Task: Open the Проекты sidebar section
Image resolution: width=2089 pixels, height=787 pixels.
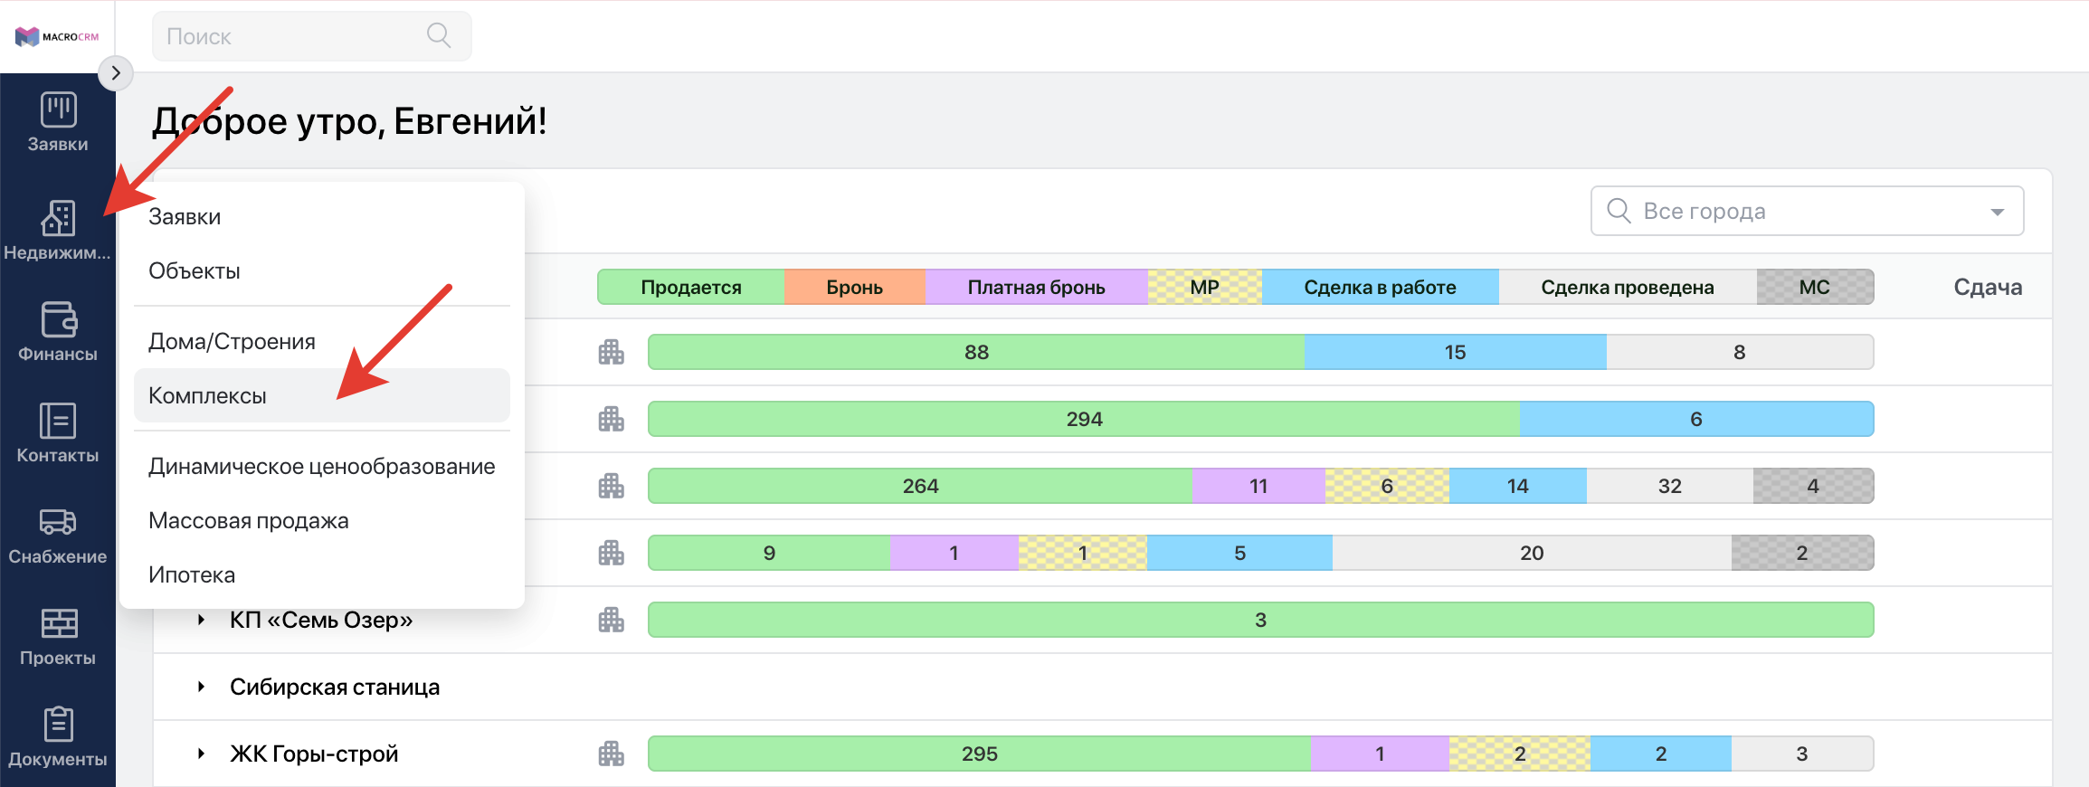Action: click(x=58, y=635)
